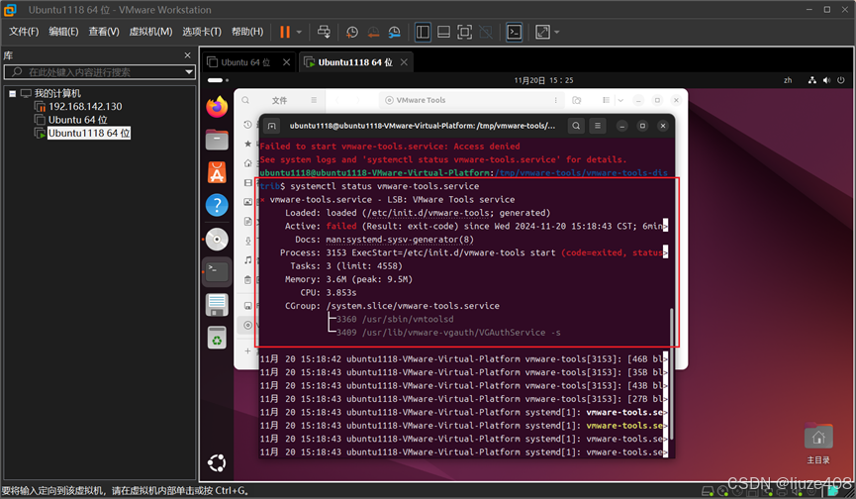Image resolution: width=856 pixels, height=499 pixels.
Task: Toggle the thumbnail bar view
Action: coord(443,32)
